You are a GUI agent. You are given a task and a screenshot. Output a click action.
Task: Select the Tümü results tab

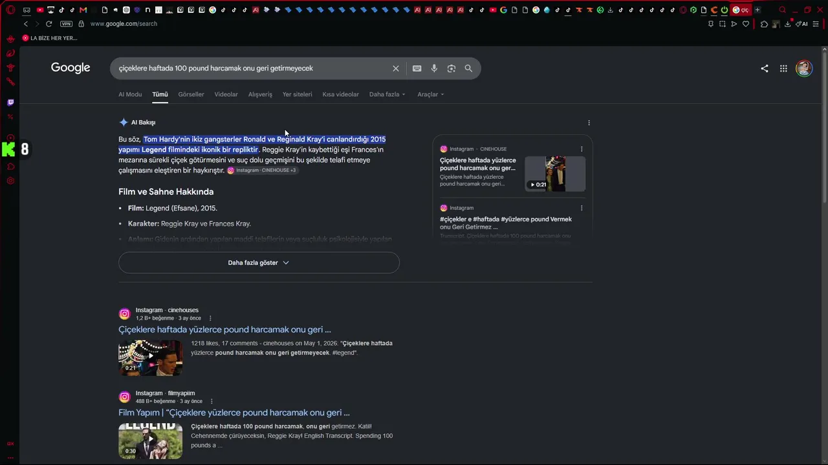click(x=160, y=94)
